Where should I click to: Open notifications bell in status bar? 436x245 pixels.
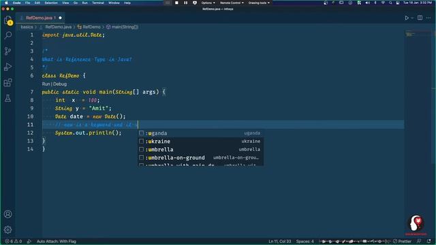429,241
